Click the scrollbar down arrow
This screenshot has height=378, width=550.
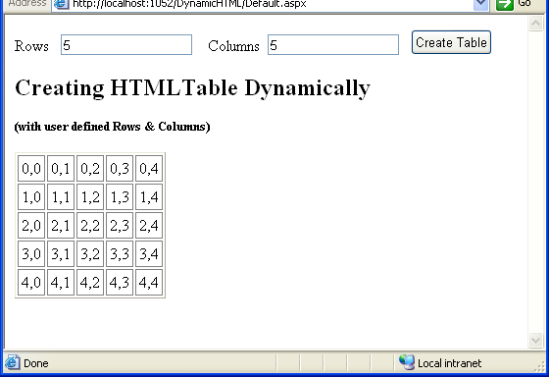(x=535, y=340)
